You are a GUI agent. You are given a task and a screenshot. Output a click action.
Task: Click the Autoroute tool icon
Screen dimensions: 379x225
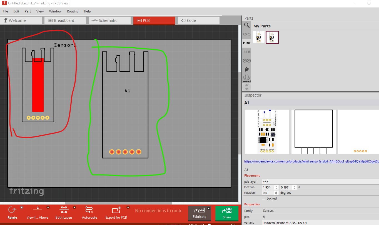pyautogui.click(x=89, y=210)
